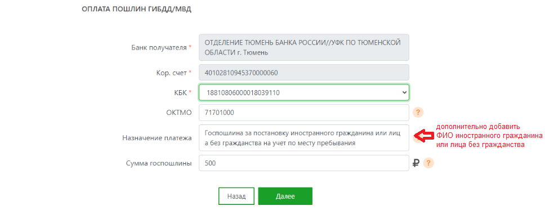The width and height of the screenshot is (545, 210).
Task: Select the Сумма госпошлины field with 500
Action: (x=304, y=163)
